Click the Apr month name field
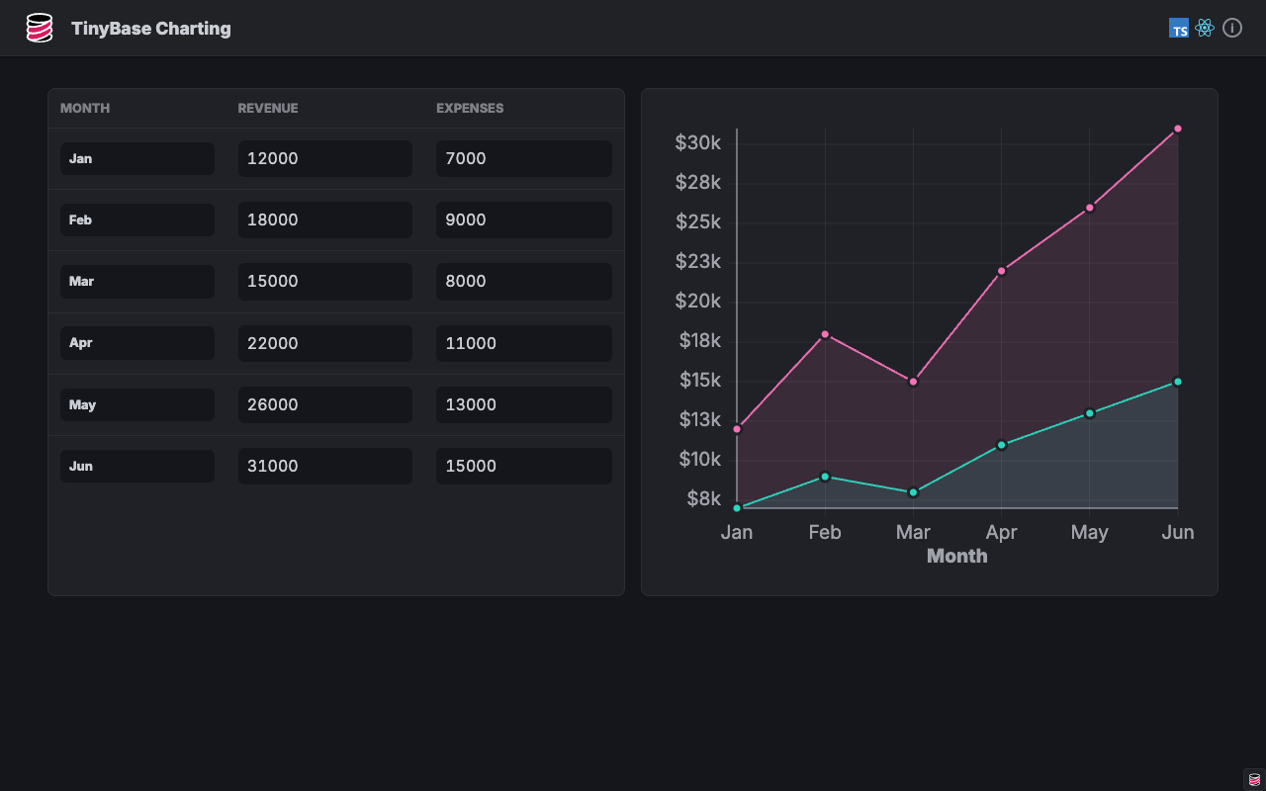Viewport: 1266px width, 791px height. (137, 343)
